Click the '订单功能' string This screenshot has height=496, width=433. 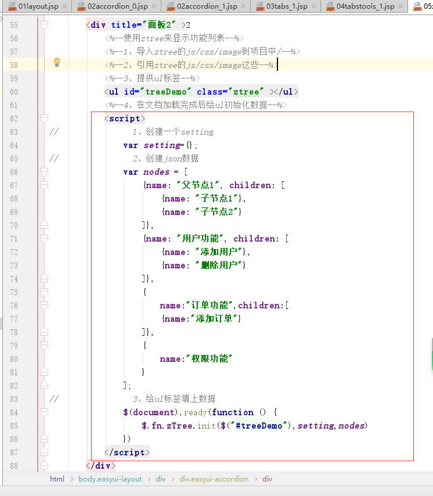pos(210,305)
